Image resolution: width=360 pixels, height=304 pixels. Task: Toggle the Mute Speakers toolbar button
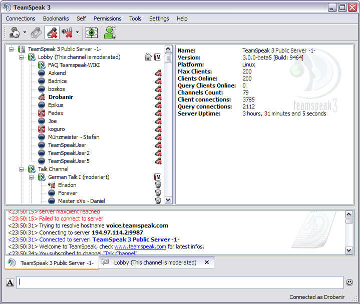pyautogui.click(x=67, y=32)
